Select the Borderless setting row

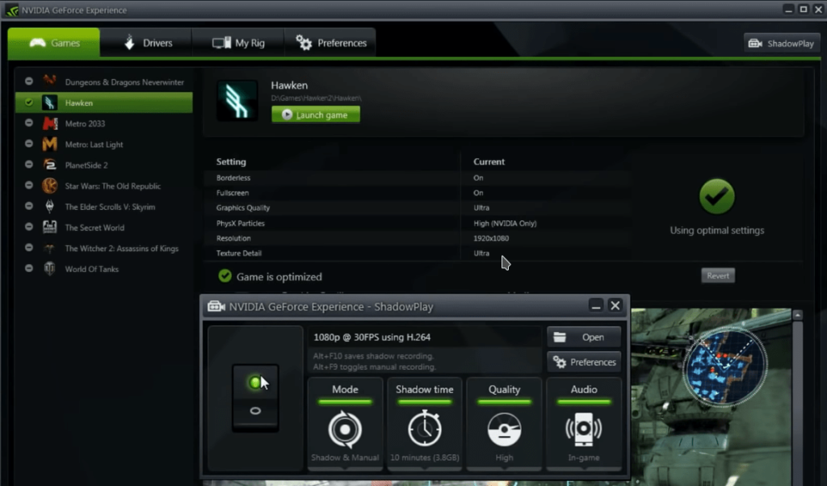[418, 178]
